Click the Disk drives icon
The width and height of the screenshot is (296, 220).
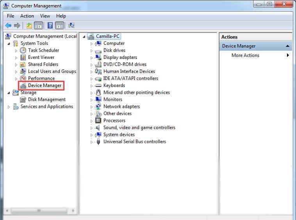(x=98, y=51)
